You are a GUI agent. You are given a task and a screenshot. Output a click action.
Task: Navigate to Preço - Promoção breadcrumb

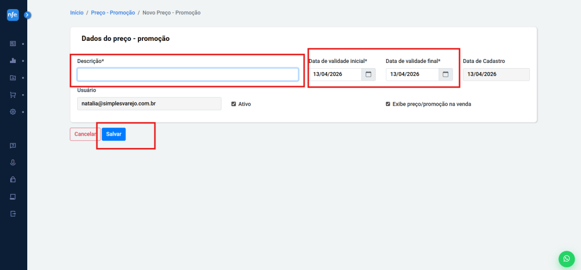[x=113, y=12]
